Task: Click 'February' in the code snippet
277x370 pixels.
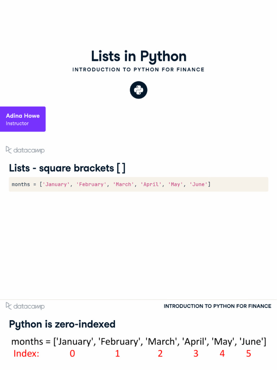Action: click(91, 184)
